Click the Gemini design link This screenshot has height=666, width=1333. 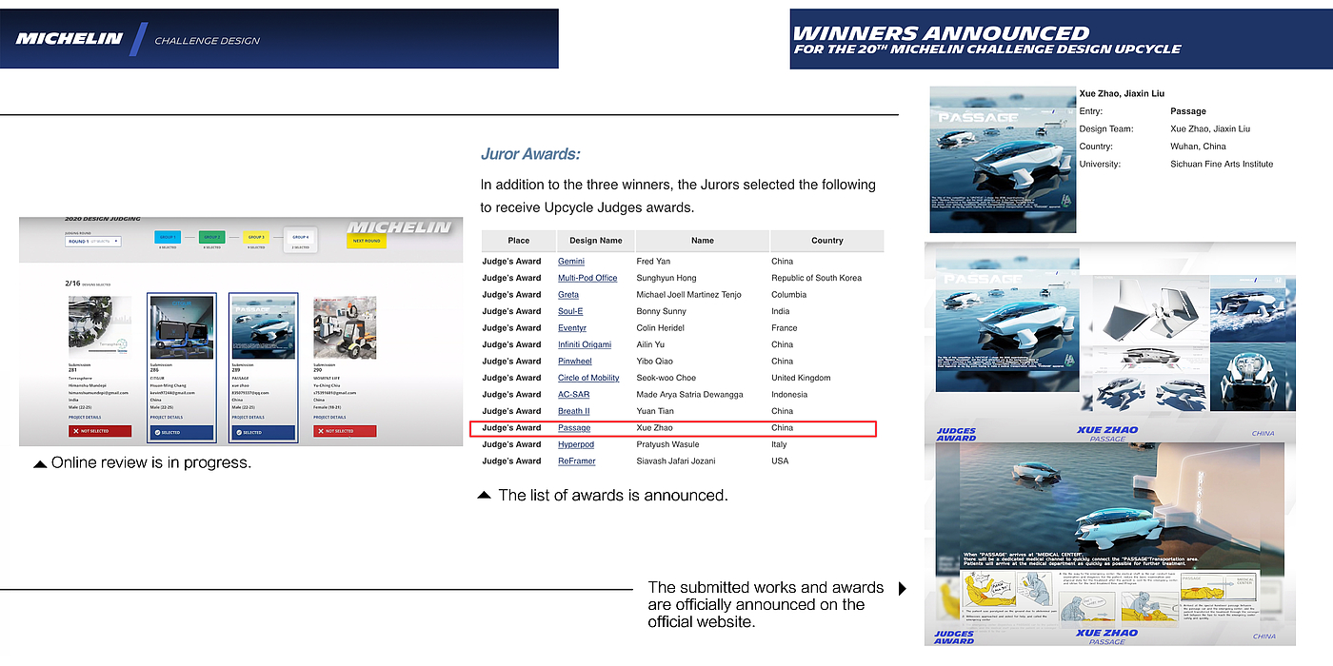point(571,262)
